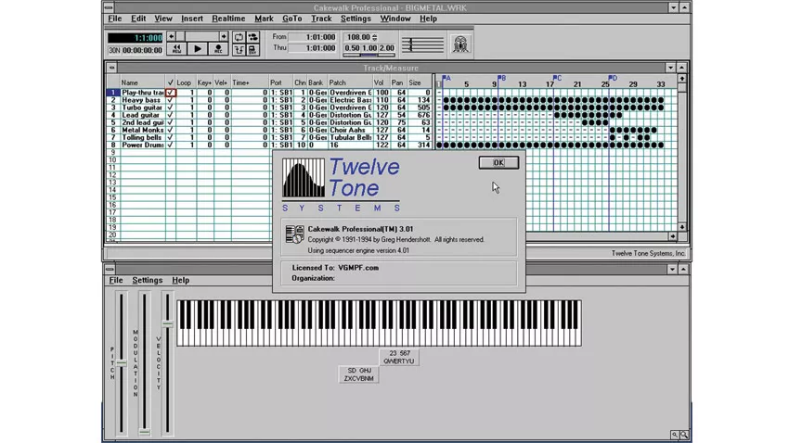Click the panic reset face icon
The height and width of the screenshot is (443, 789).
click(x=459, y=44)
